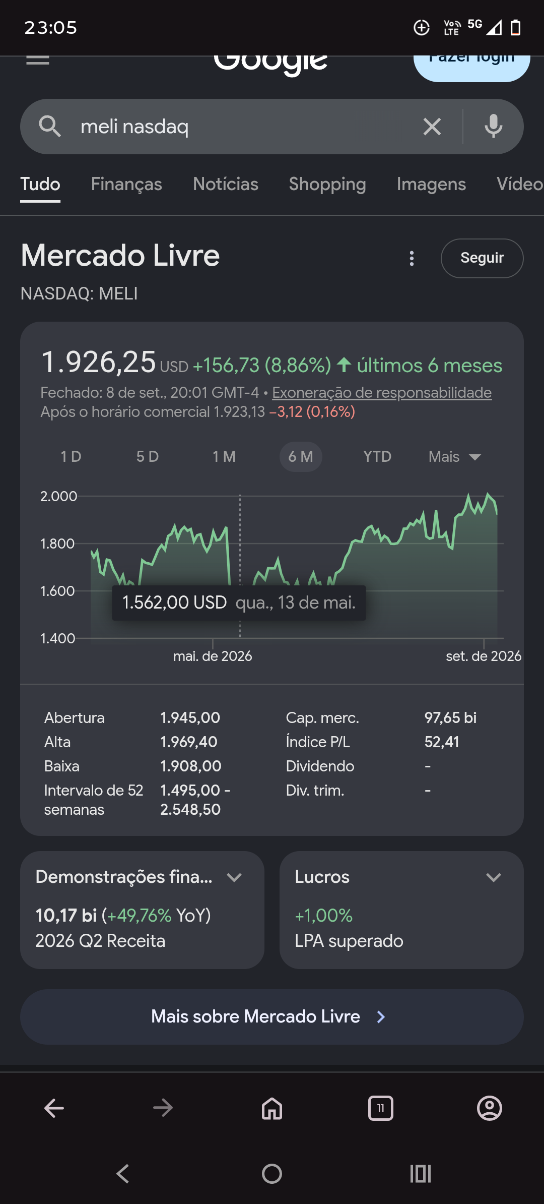
Task: Open the browser account profile icon
Action: [490, 1108]
